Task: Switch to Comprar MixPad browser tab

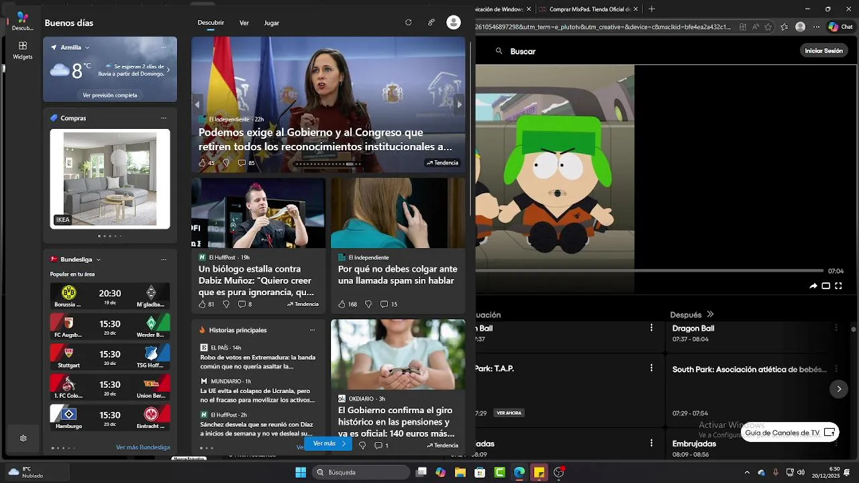Action: pos(589,9)
